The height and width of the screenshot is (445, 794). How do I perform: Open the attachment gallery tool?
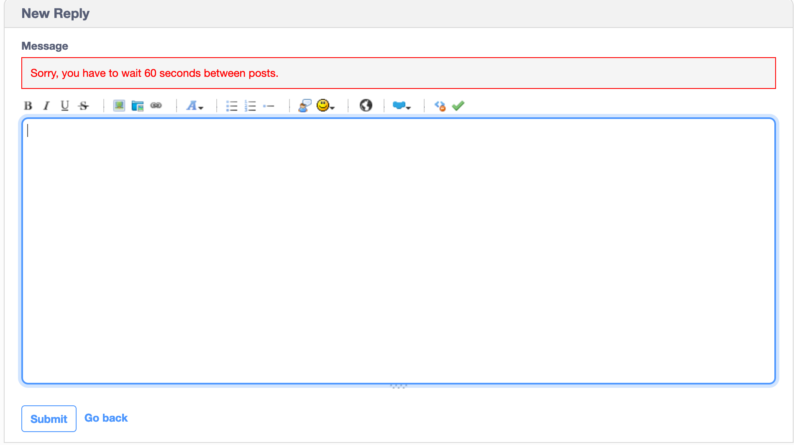137,106
